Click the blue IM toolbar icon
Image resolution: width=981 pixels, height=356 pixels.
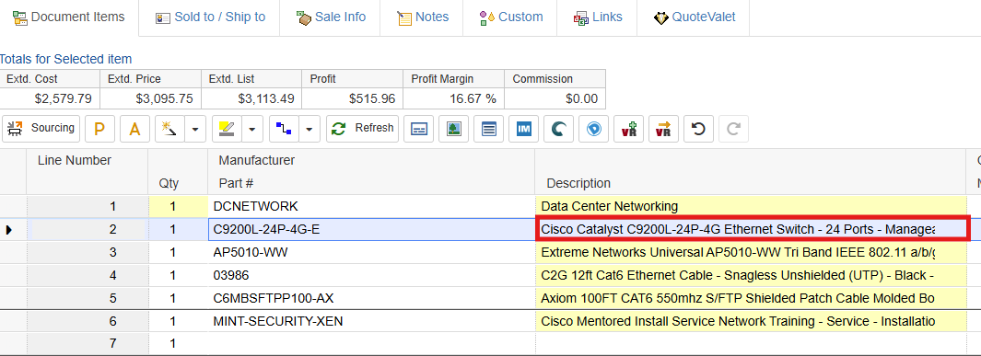[x=523, y=129]
